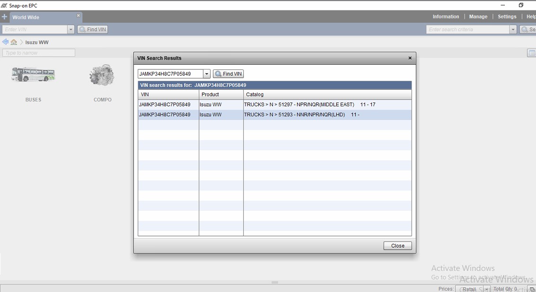Click the Close button in dialog

397,246
